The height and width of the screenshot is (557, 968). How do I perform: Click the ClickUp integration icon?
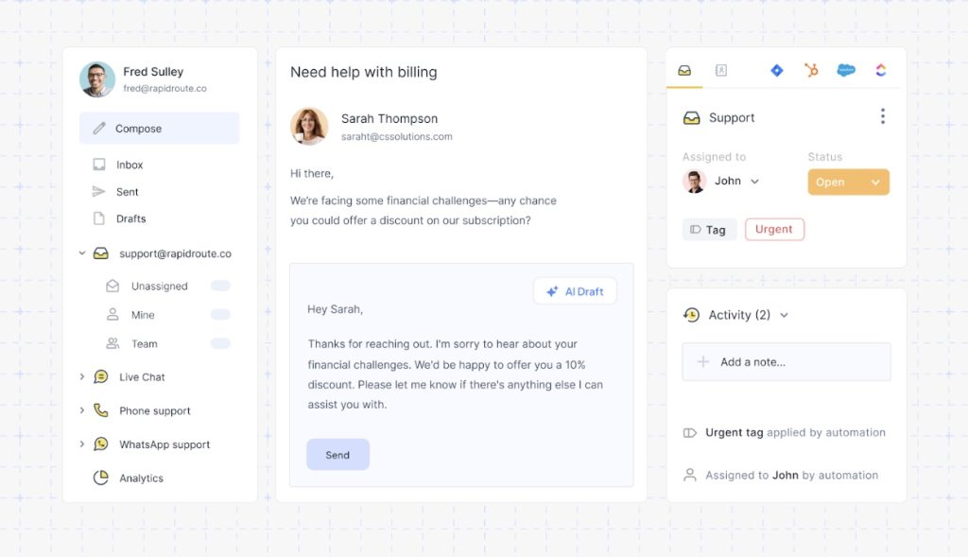880,70
